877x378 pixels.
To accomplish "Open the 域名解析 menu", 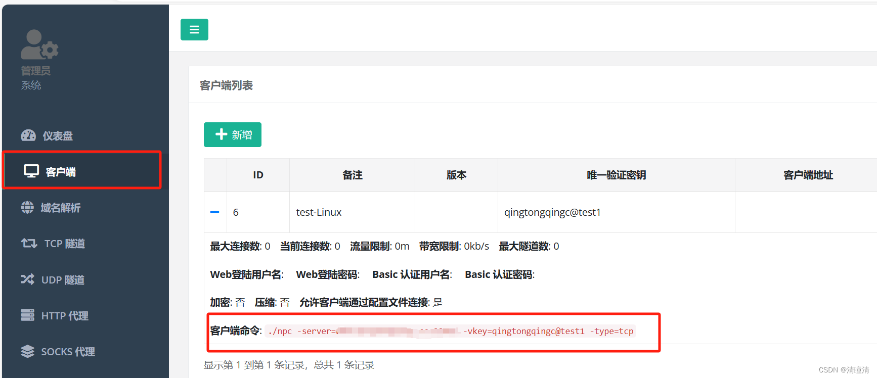I will coord(85,207).
